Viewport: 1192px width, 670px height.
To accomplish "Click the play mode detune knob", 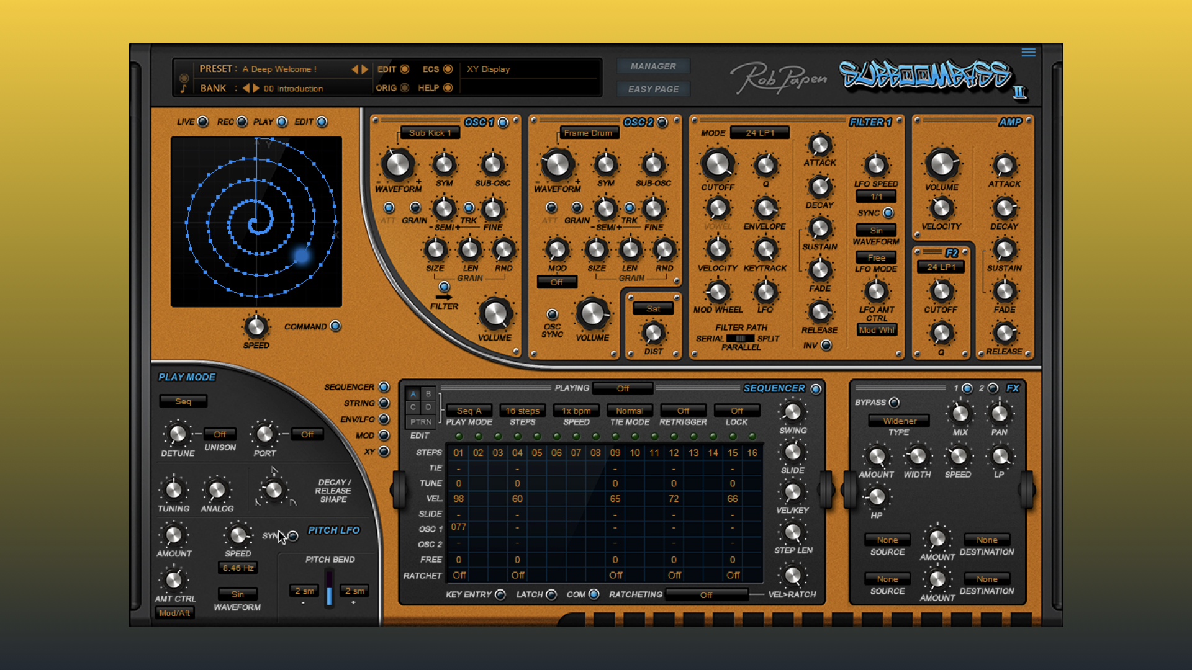I will coord(178,434).
